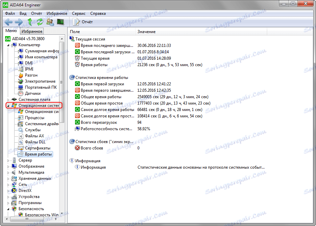Viewport: 316px width, 226px height.
Task: Open the user management toolbar icon
Action: point(50,22)
